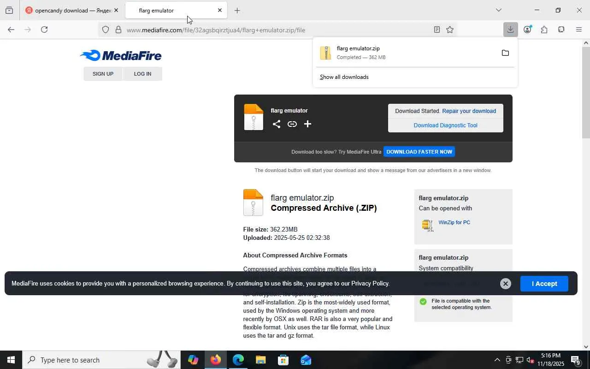This screenshot has width=590, height=369.
Task: Add flarg emulator to your MediaFire
Action: (x=307, y=124)
